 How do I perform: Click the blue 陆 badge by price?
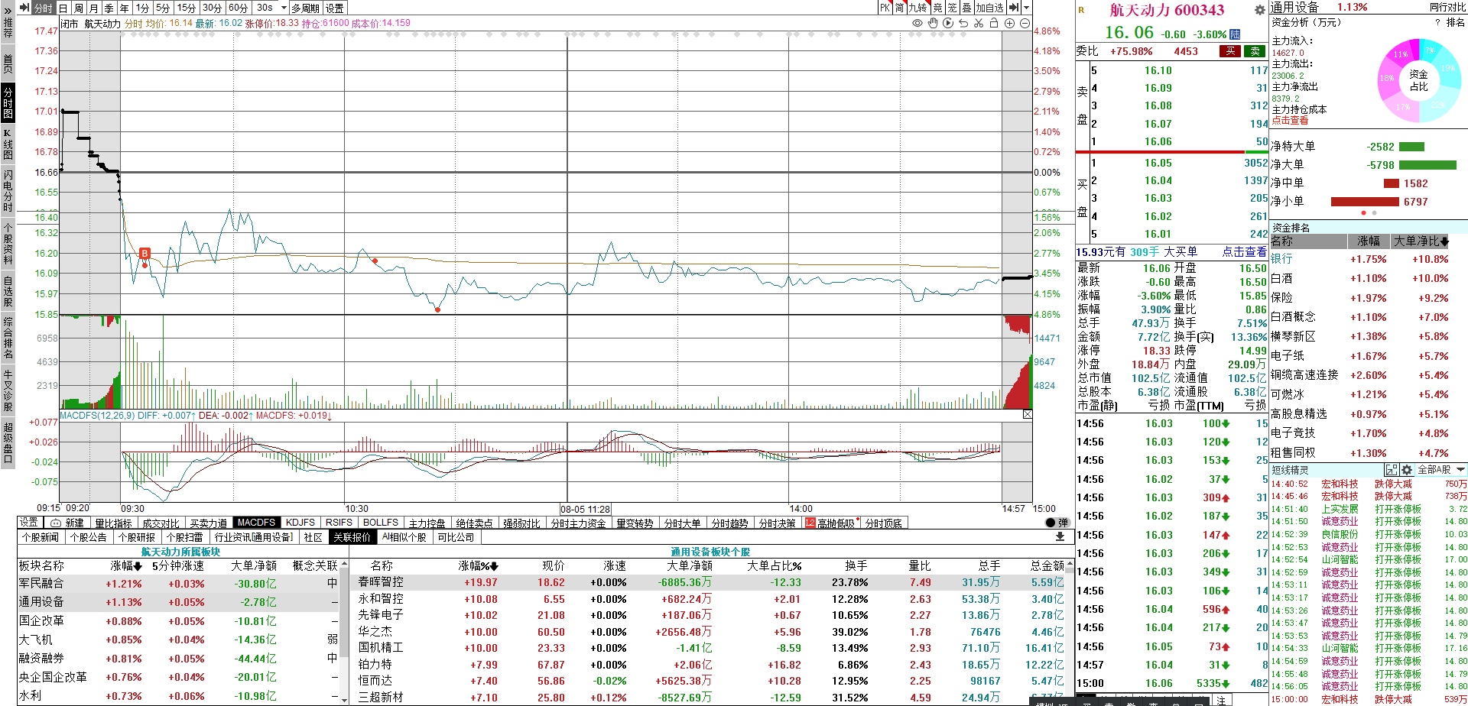pos(1235,34)
